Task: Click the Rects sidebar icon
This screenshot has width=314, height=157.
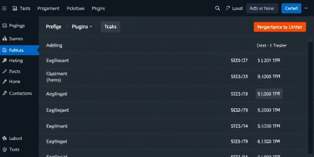Action: 4,71
